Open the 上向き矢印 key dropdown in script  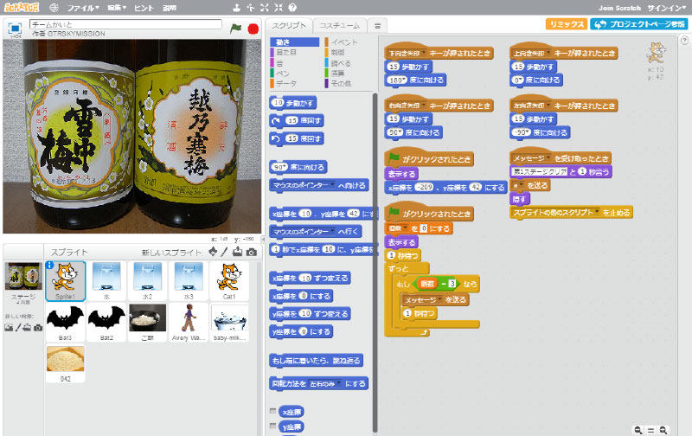[532, 54]
